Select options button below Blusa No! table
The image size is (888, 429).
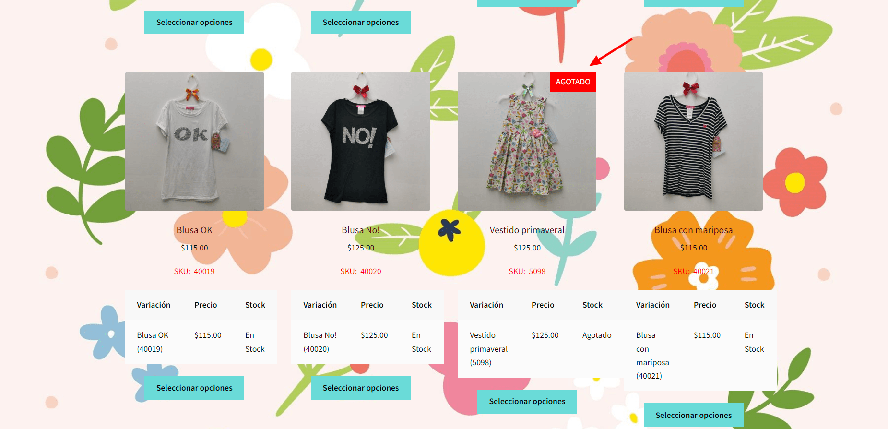361,388
